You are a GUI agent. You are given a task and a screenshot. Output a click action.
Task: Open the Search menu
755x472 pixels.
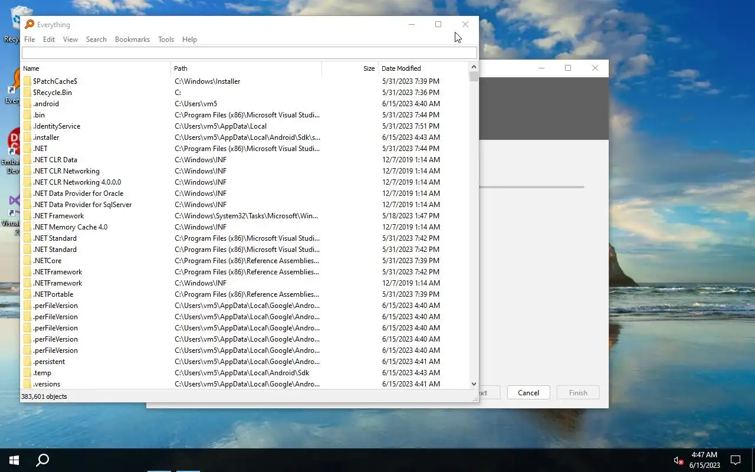(x=96, y=40)
